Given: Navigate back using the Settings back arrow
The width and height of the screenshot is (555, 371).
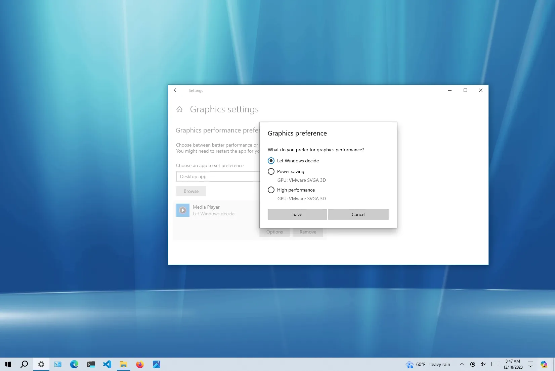Looking at the screenshot, I should click(176, 90).
